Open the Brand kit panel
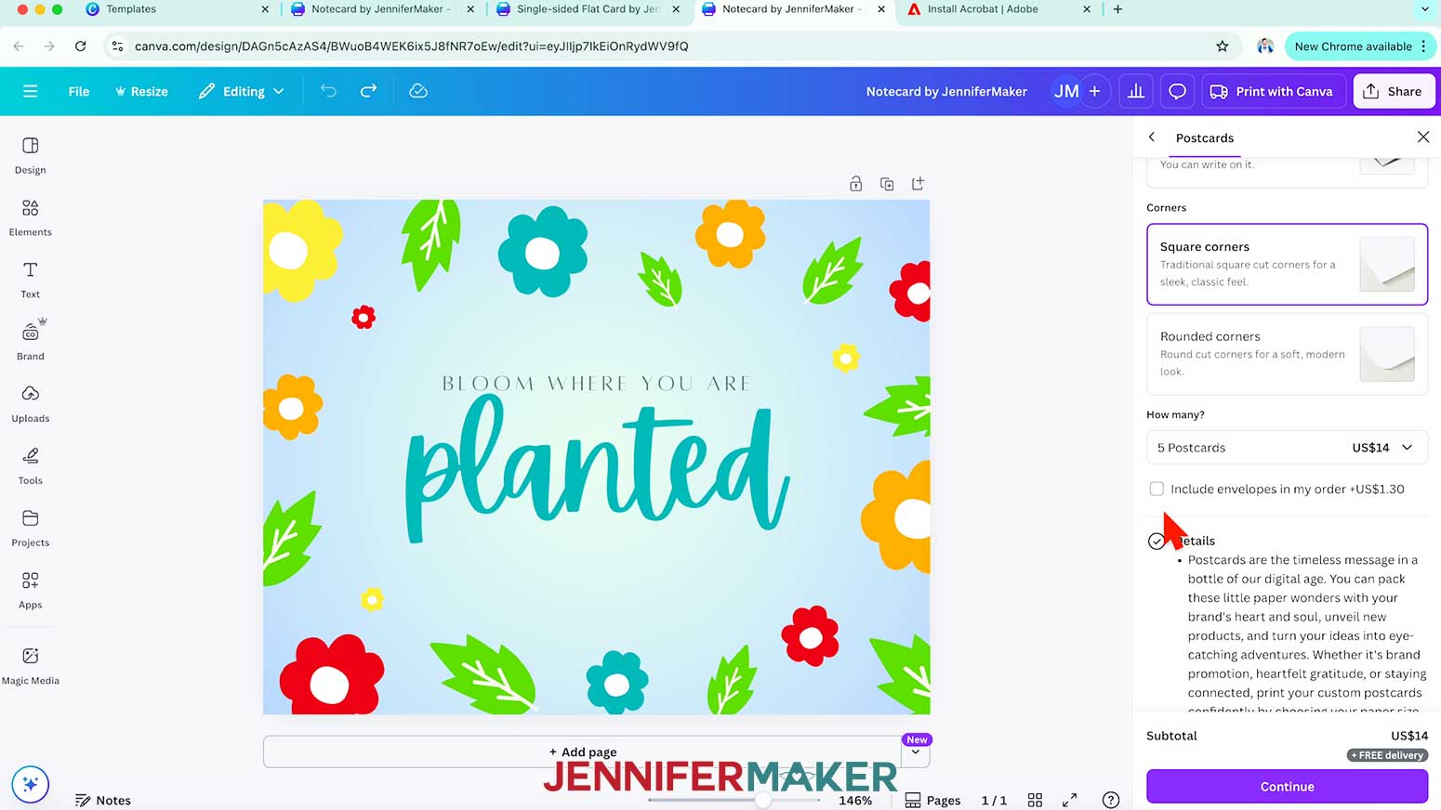The image size is (1441, 810). pyautogui.click(x=30, y=341)
